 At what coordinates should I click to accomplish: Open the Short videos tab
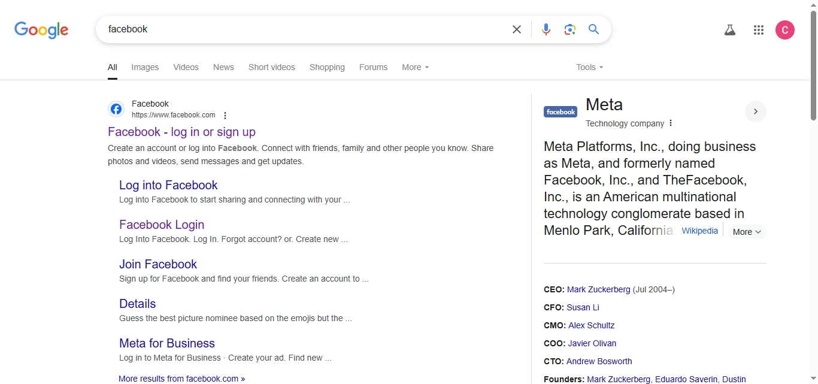pyautogui.click(x=272, y=67)
